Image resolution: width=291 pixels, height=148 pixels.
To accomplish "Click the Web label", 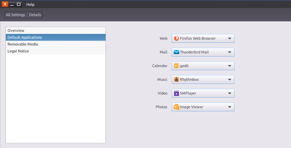I will click(x=163, y=38).
